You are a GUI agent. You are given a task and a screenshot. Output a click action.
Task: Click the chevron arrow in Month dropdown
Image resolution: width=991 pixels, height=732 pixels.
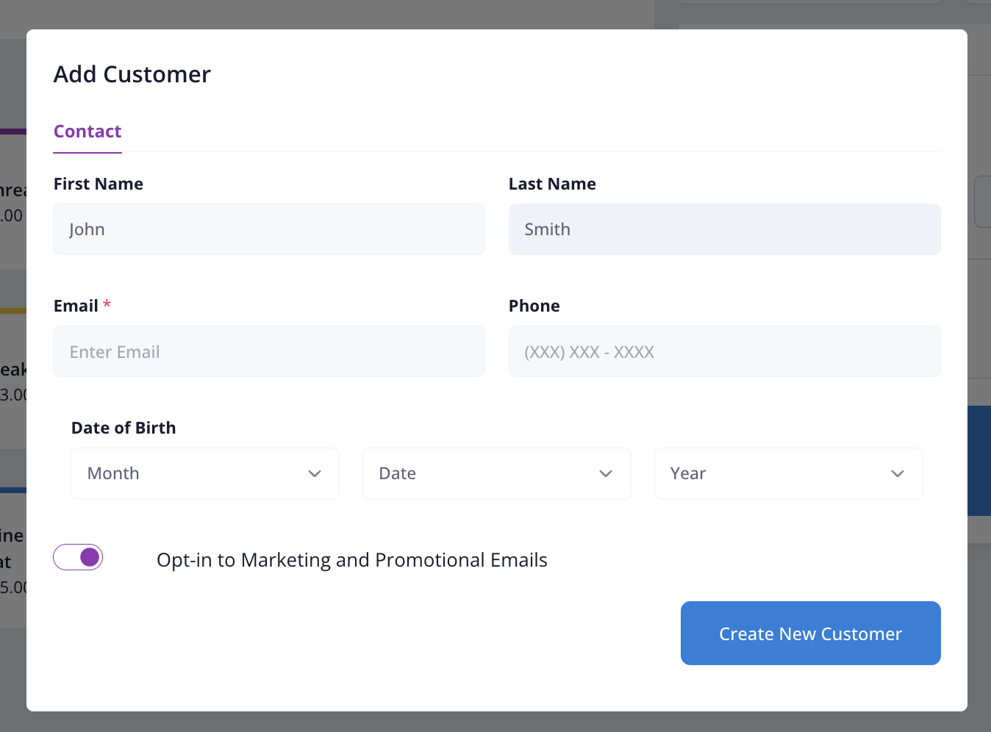coord(315,474)
